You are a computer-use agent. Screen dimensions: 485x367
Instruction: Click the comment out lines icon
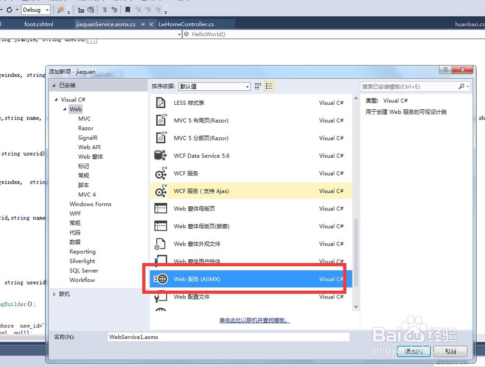[x=104, y=10]
